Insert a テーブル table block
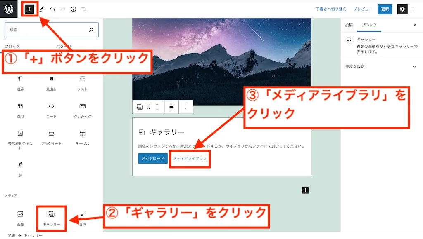Screen dimensions: 423x239 (x=82, y=138)
